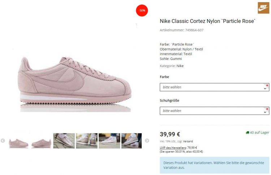Advance thumbnail carousel with right arrow
271x175 pixels.
coord(147,141)
